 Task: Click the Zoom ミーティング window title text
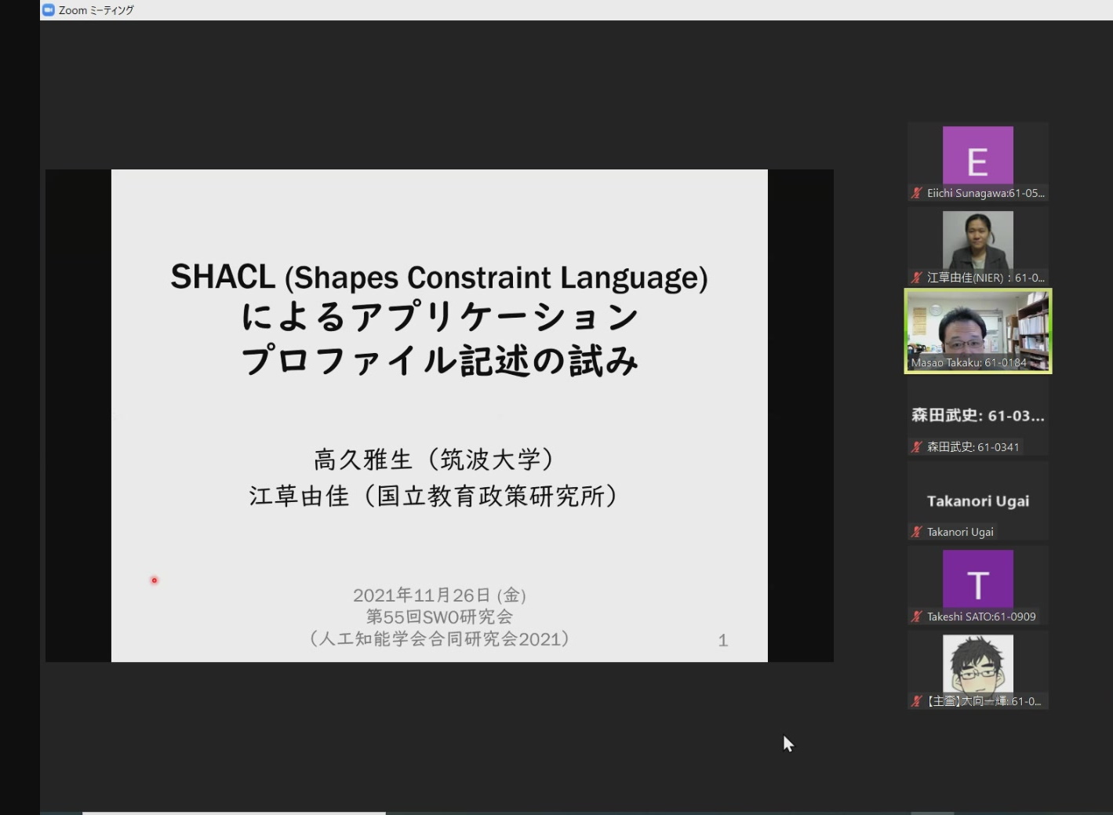(96, 10)
